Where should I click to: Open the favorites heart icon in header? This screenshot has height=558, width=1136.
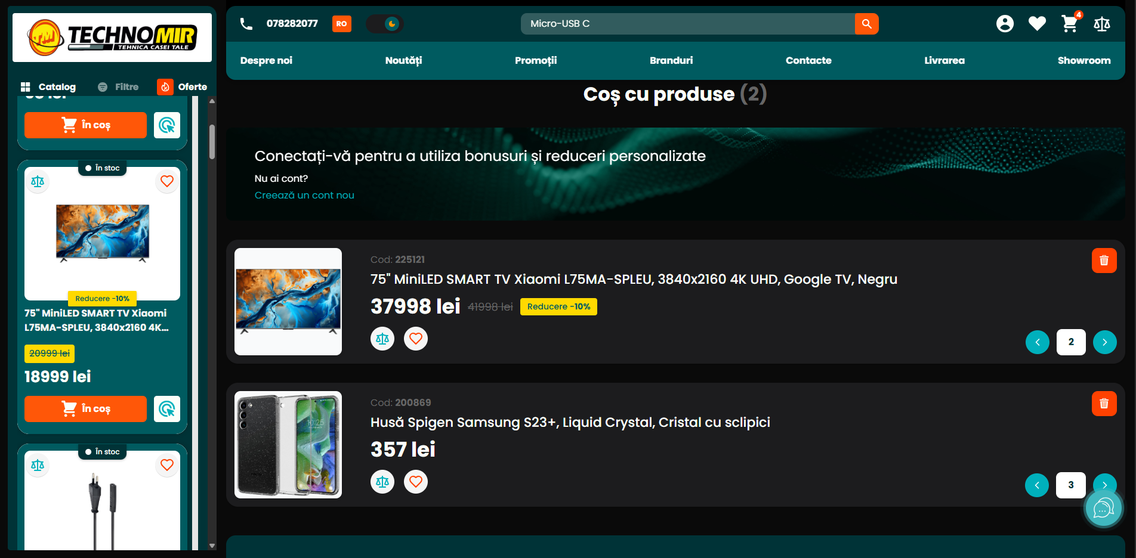[x=1038, y=24]
